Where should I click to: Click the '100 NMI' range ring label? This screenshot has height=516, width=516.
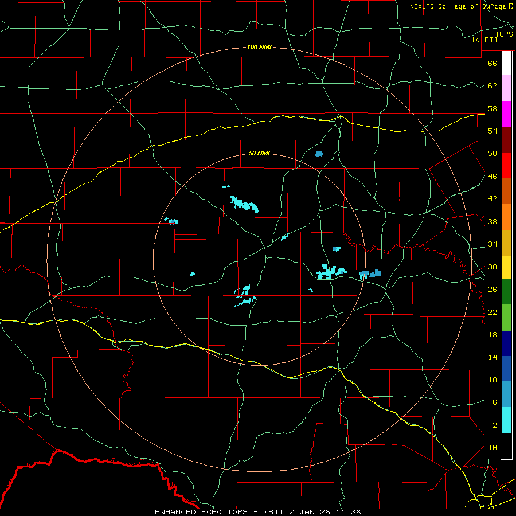259,47
